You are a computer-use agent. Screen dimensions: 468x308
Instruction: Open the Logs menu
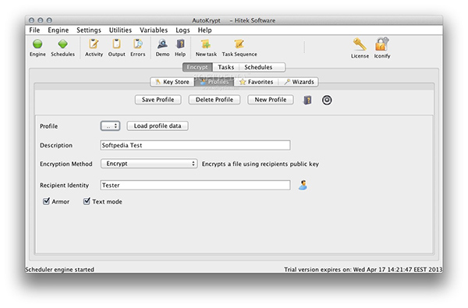click(x=183, y=30)
